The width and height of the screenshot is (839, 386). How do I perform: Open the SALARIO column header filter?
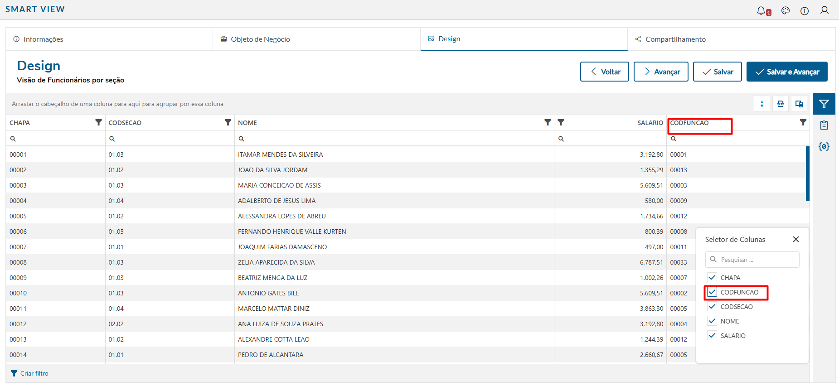coord(561,122)
